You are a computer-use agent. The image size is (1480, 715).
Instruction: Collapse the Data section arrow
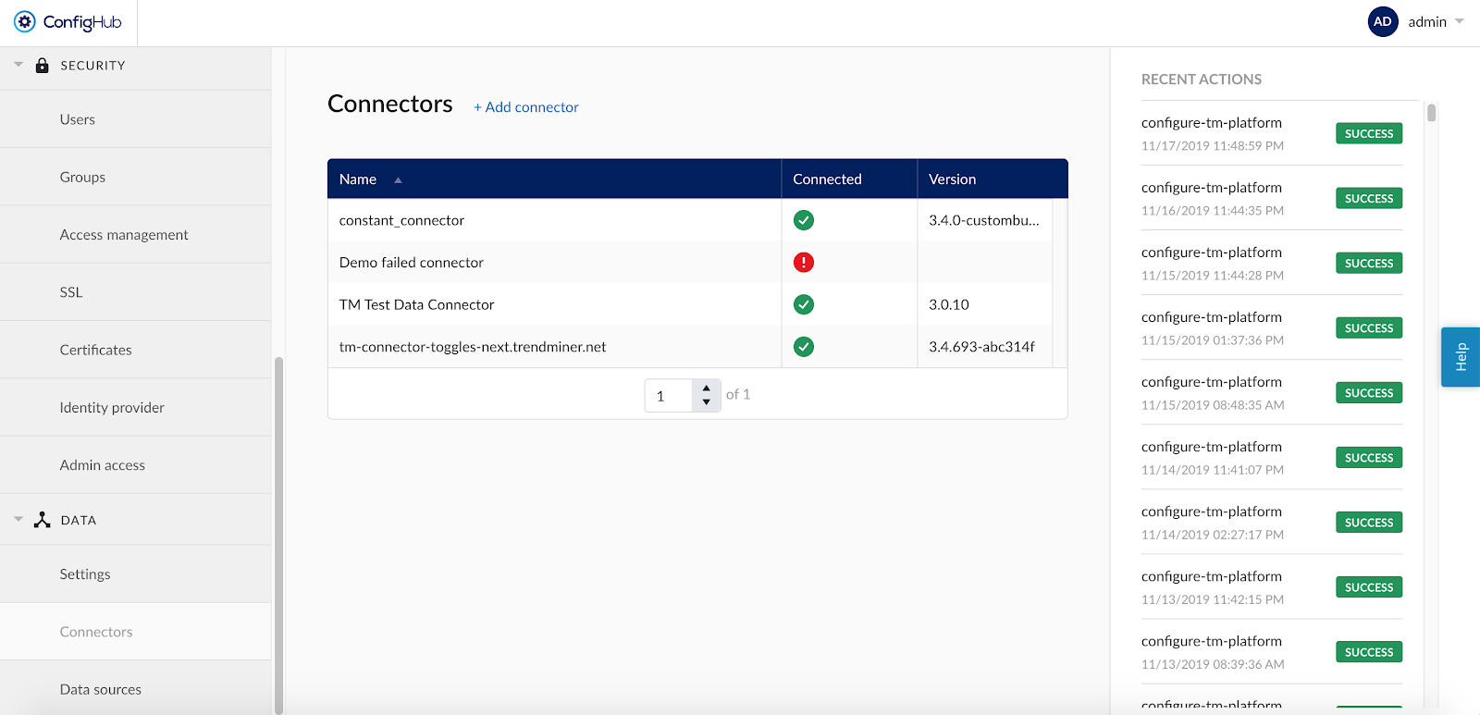(x=18, y=520)
